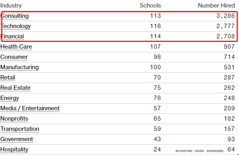Open the Media / Entertainment link
Image resolution: width=239 pixels, height=155 pixels.
pos(30,108)
